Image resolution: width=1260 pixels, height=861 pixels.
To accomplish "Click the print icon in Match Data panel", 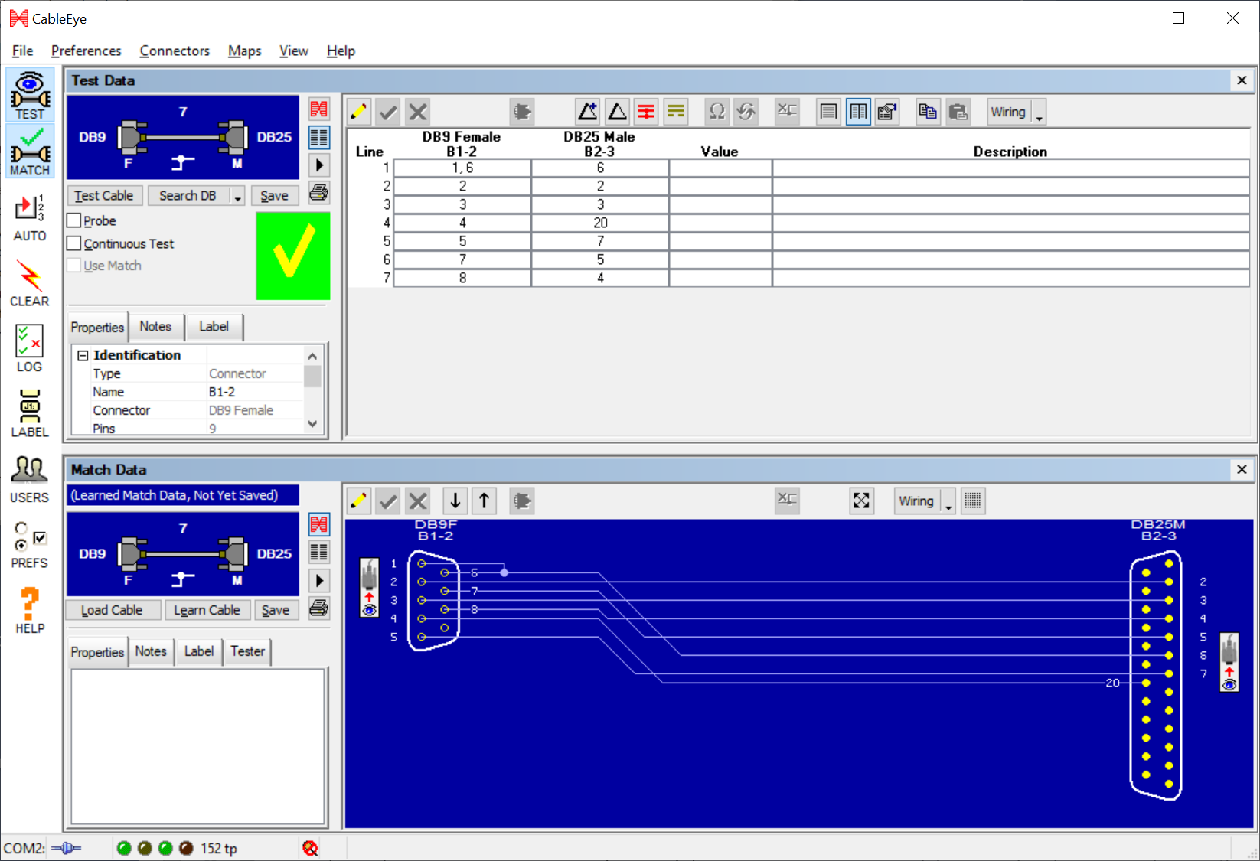I will [x=319, y=608].
